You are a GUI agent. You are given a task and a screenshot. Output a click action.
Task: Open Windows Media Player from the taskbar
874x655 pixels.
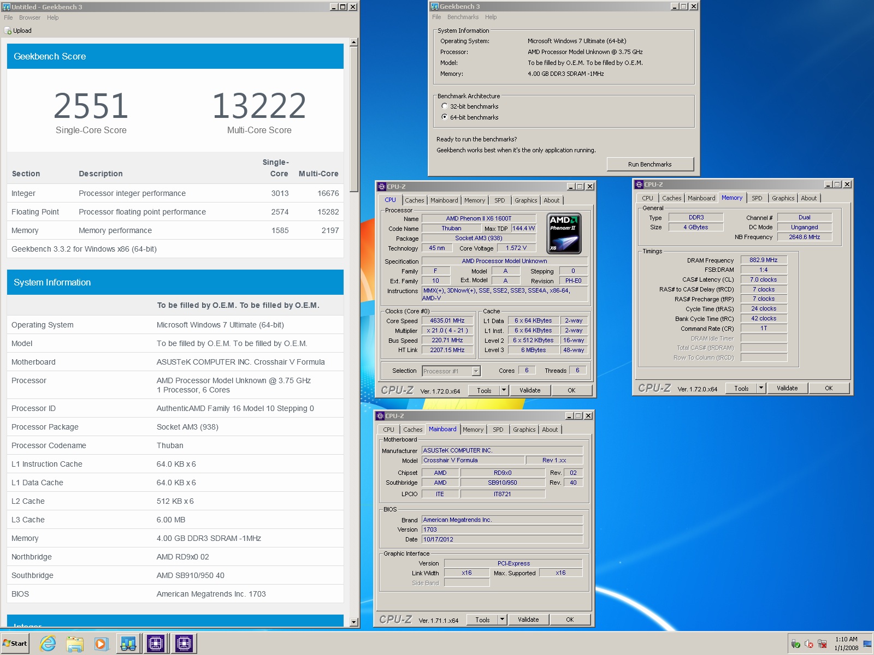(x=101, y=644)
